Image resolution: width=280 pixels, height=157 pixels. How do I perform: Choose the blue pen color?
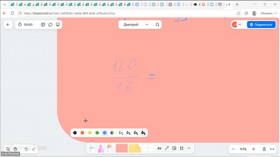[x=105, y=133]
